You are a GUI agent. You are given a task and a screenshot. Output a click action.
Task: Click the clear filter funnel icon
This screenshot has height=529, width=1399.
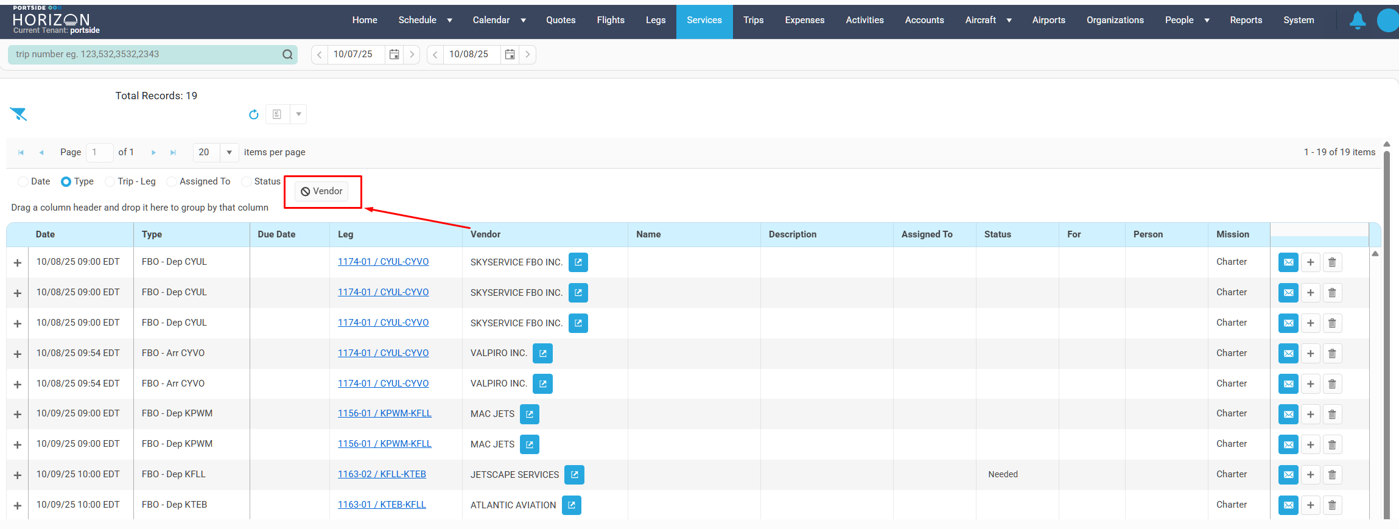coord(18,114)
